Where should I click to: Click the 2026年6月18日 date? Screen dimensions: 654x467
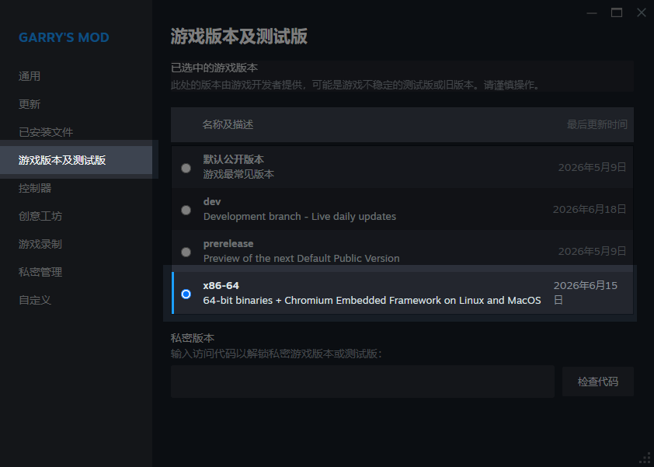point(590,209)
